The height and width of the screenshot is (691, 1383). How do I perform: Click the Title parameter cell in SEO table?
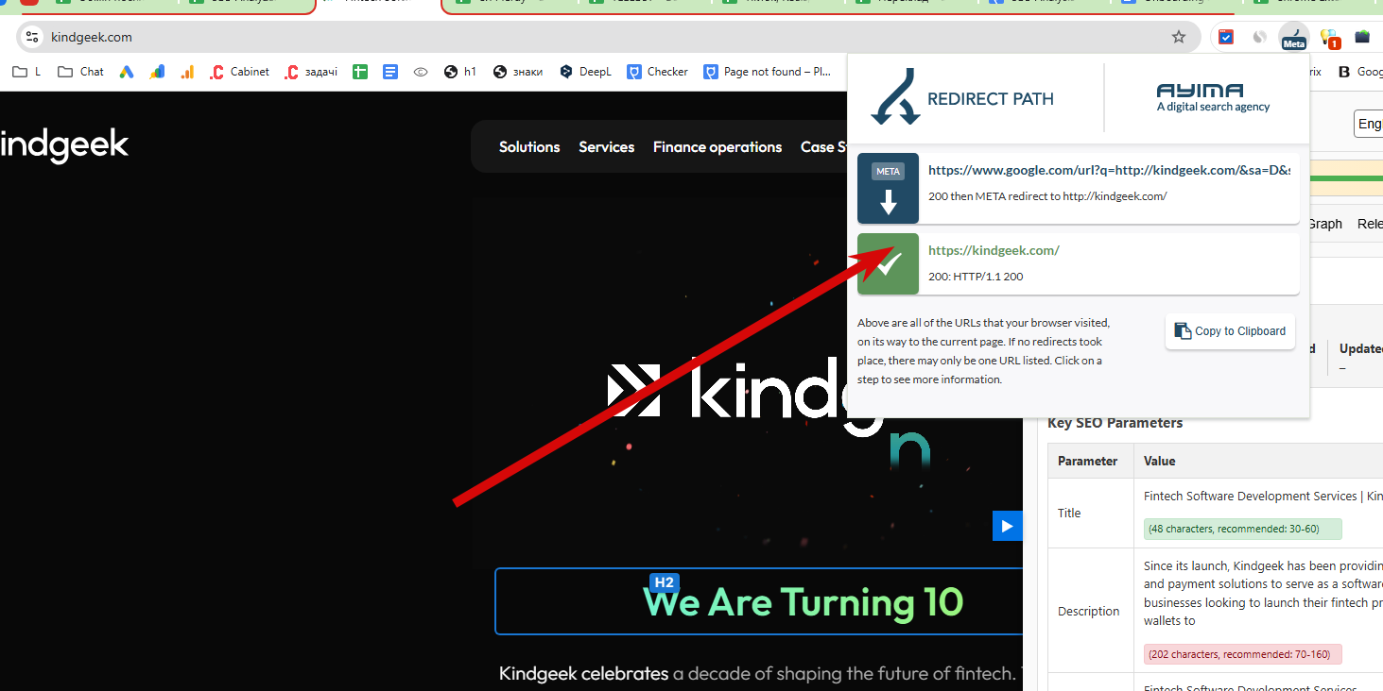tap(1090, 513)
